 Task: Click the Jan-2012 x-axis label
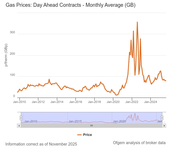(38, 102)
